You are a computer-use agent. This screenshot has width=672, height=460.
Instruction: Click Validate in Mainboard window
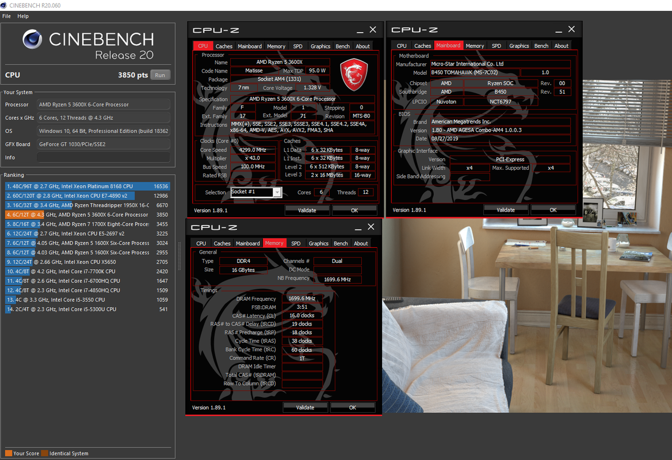(506, 210)
